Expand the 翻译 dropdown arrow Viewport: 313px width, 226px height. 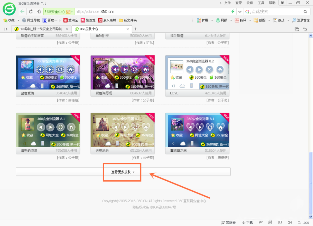[x=250, y=20]
